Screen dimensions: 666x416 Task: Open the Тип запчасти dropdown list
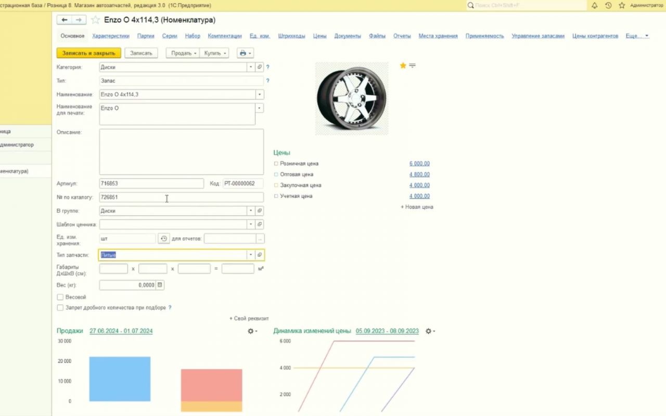(x=251, y=255)
